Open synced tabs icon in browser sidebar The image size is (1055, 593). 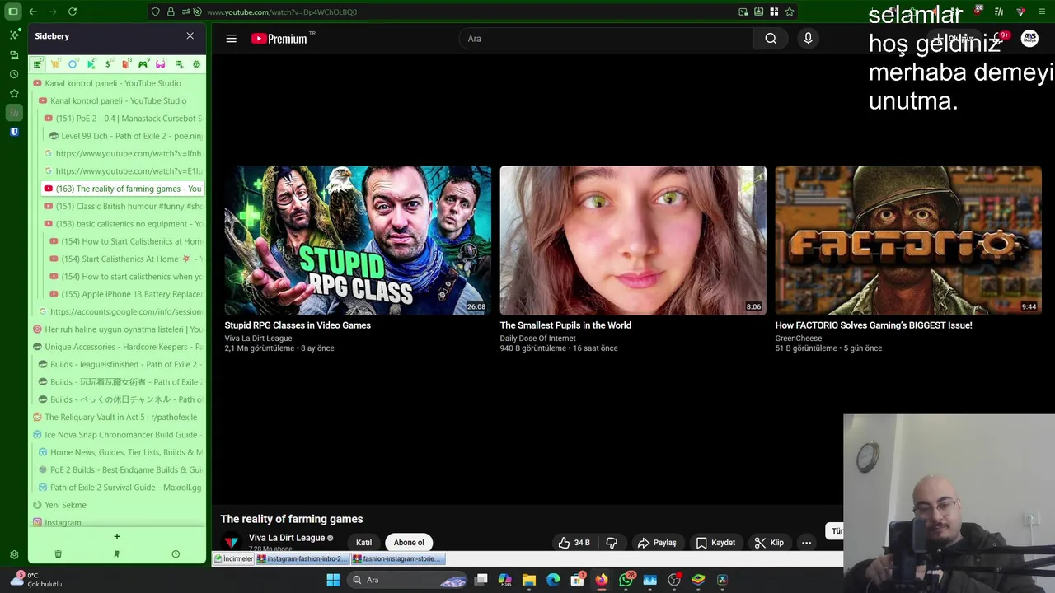pyautogui.click(x=14, y=55)
